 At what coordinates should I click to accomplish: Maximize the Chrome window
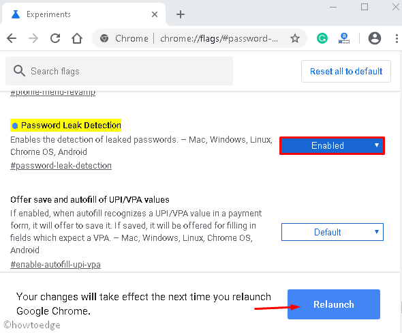click(365, 7)
